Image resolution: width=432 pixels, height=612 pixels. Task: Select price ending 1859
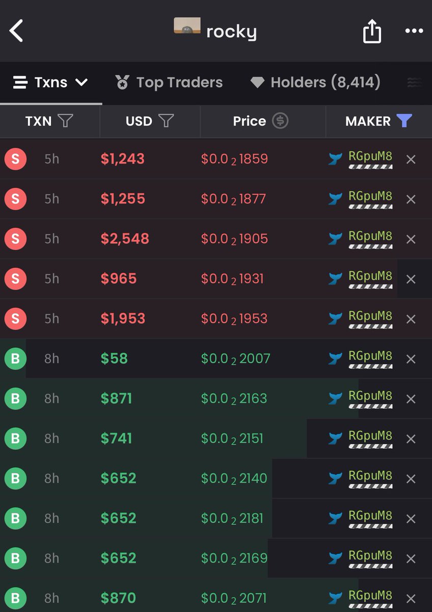point(234,159)
